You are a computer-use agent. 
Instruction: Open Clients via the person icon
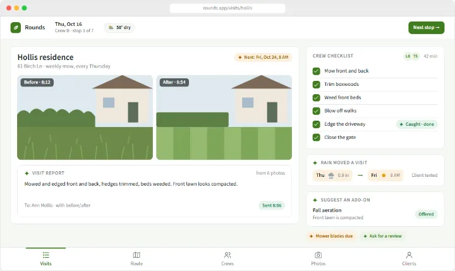(409, 255)
